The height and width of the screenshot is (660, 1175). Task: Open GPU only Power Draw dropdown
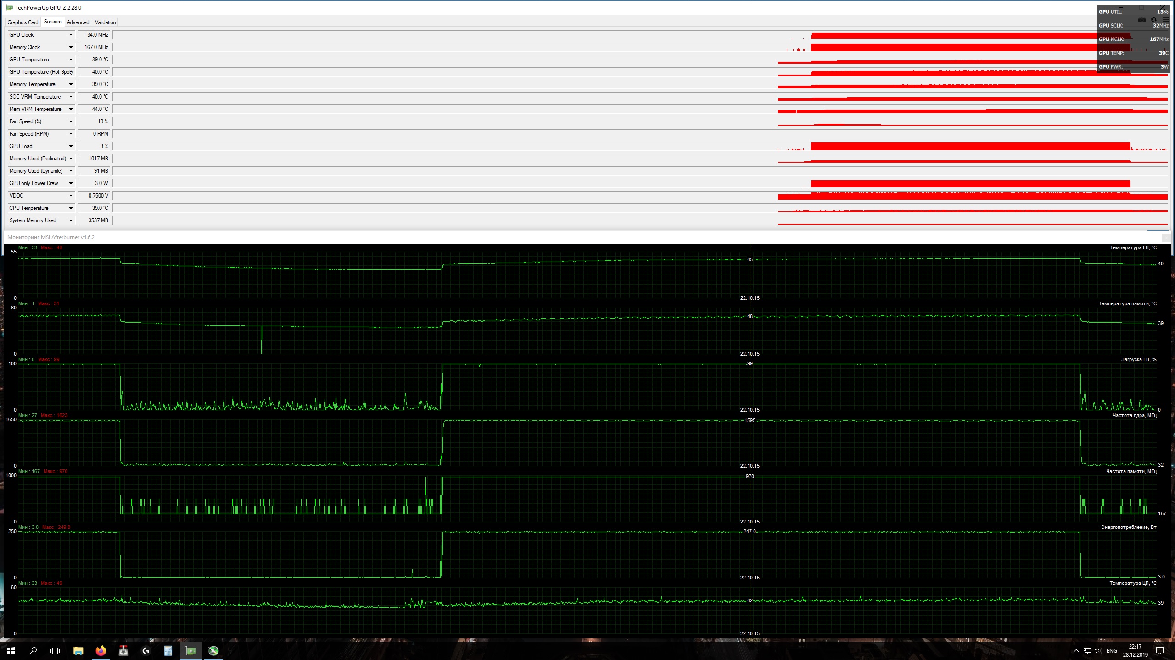71,183
